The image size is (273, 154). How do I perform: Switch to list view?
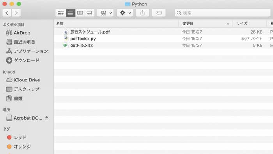click(x=70, y=13)
